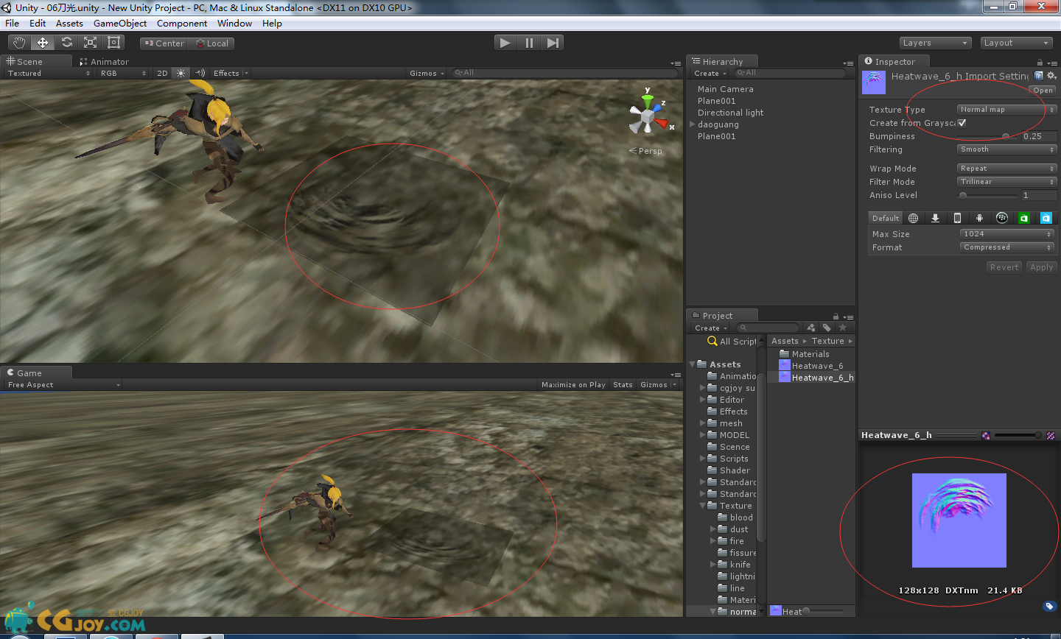Select Standalone platform override tab
Viewport: 1061px width, 639px height.
(935, 218)
